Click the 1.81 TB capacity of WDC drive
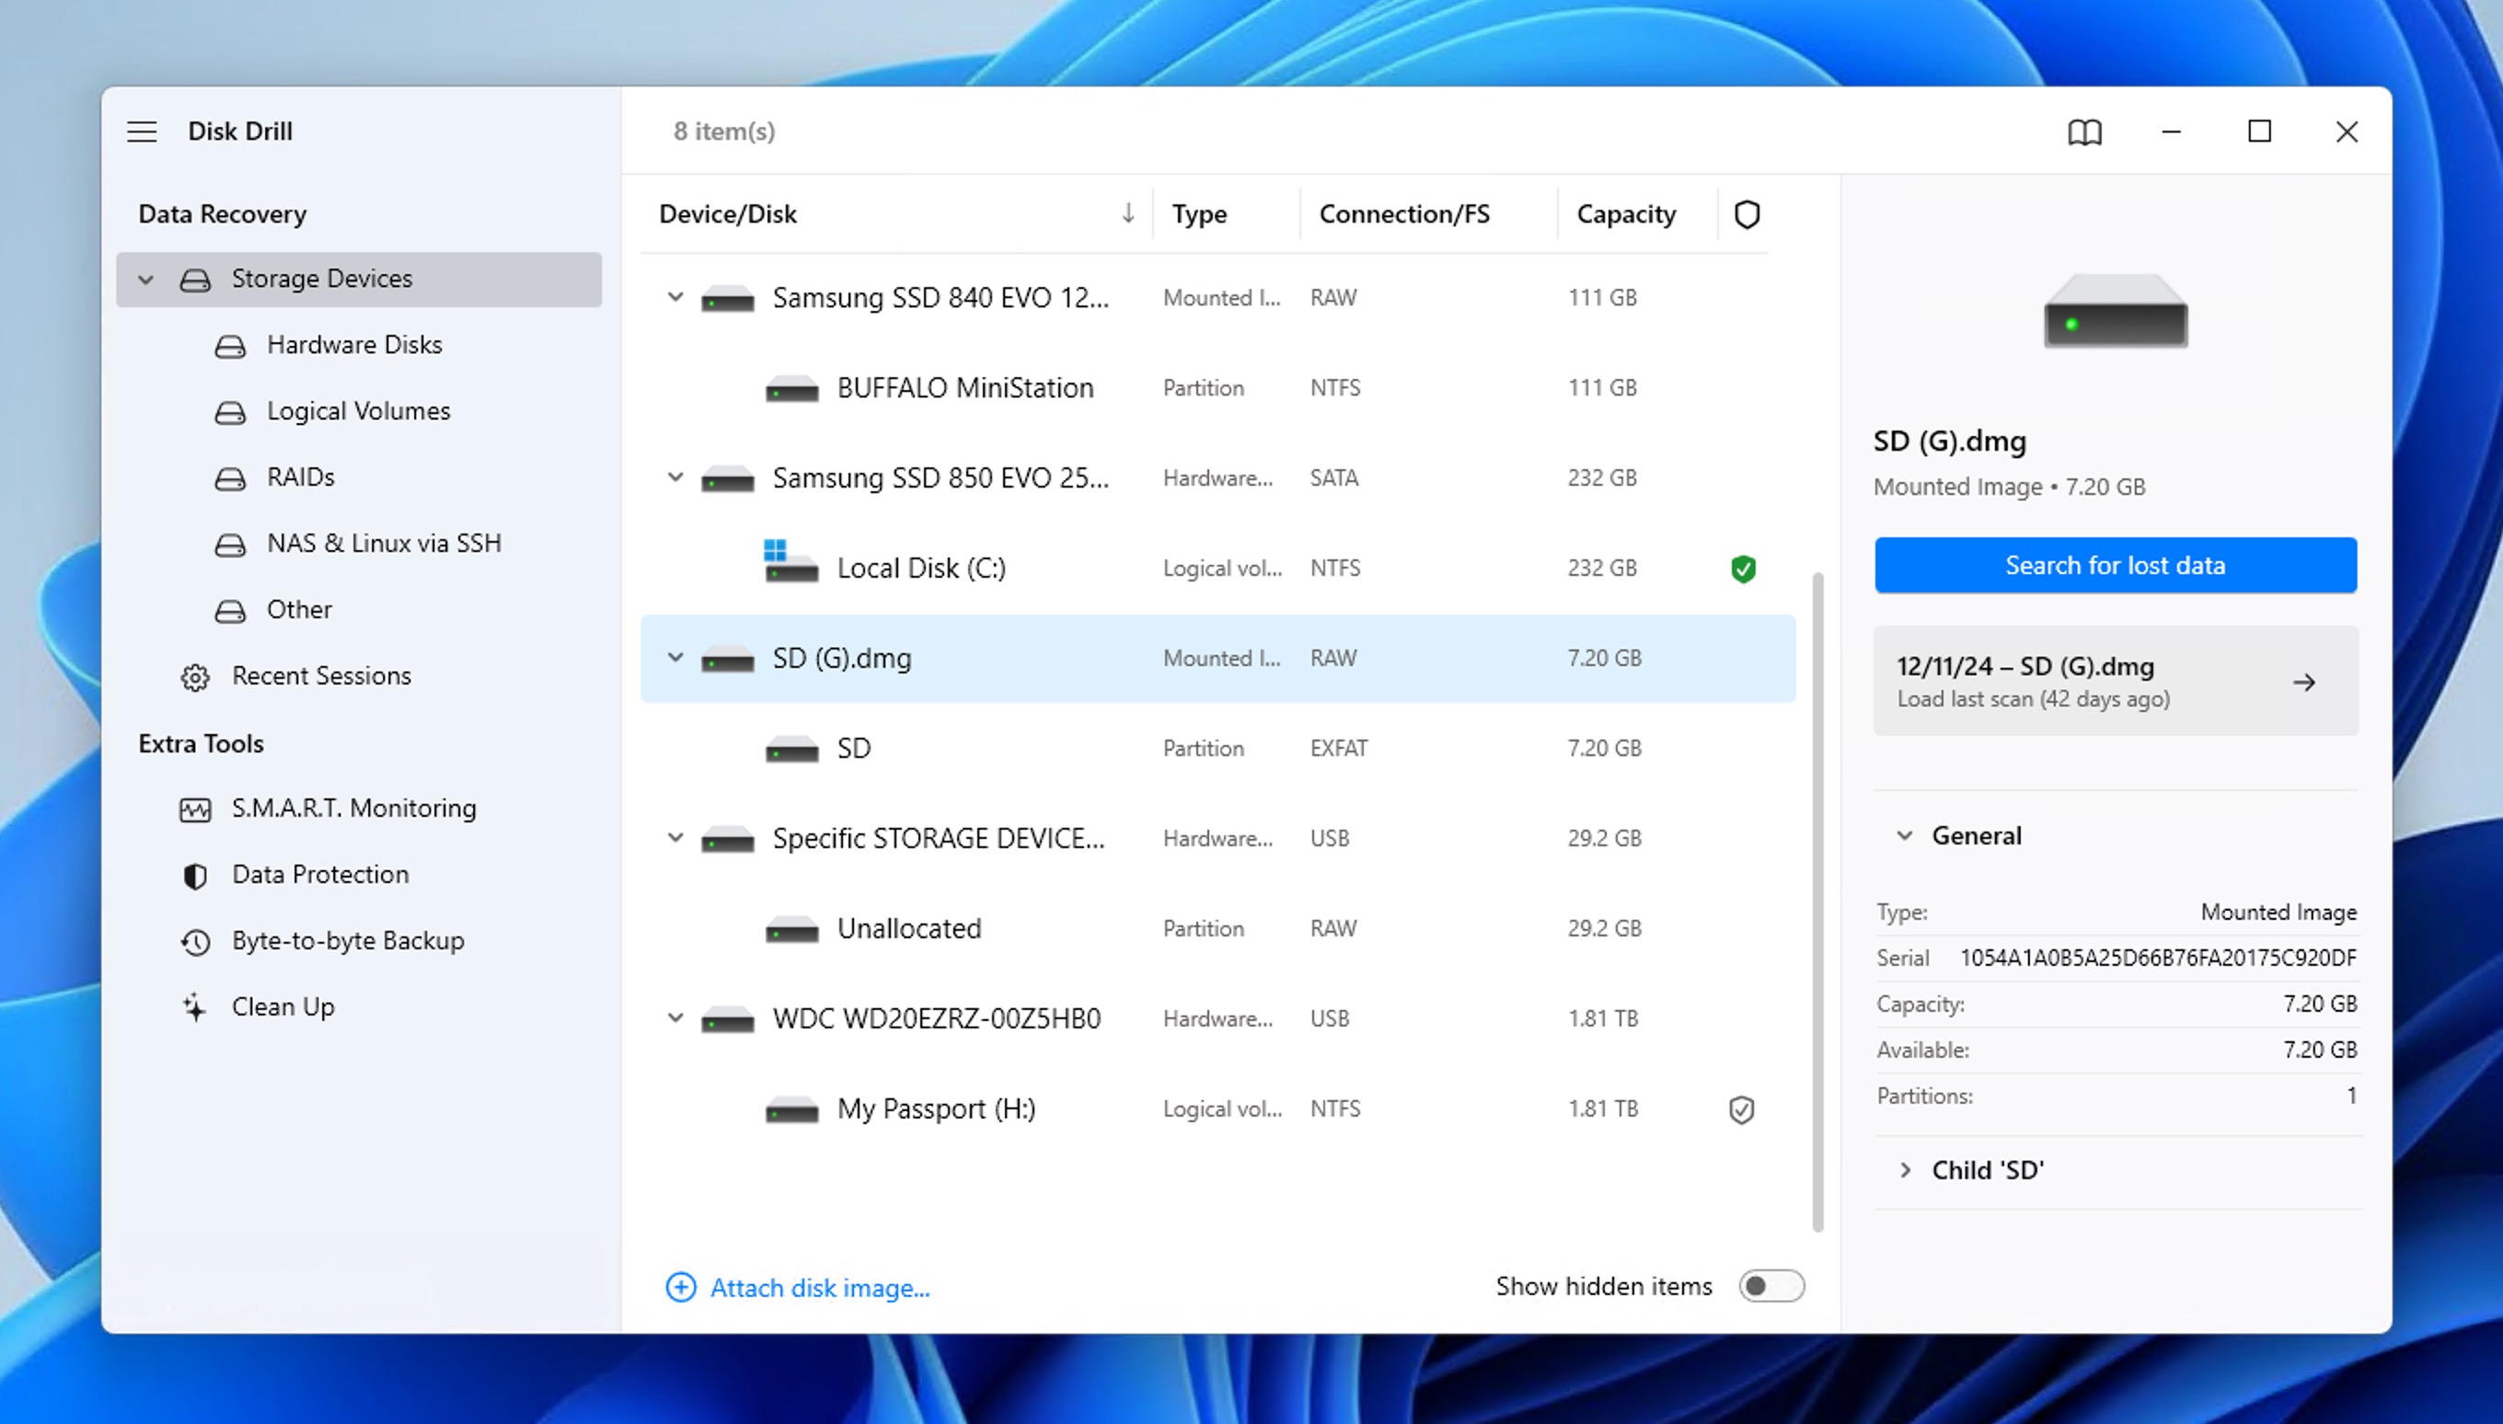This screenshot has height=1424, width=2503. click(x=1602, y=1018)
